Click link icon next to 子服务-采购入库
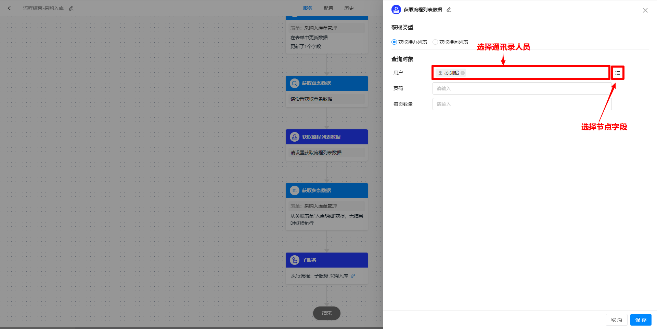 pyautogui.click(x=353, y=276)
